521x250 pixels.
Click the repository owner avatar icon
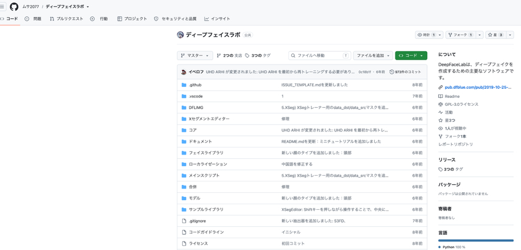click(180, 35)
